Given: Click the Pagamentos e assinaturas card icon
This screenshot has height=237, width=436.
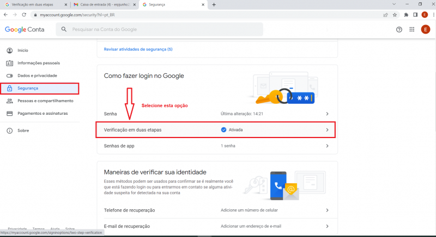Looking at the screenshot, I should click(x=10, y=114).
